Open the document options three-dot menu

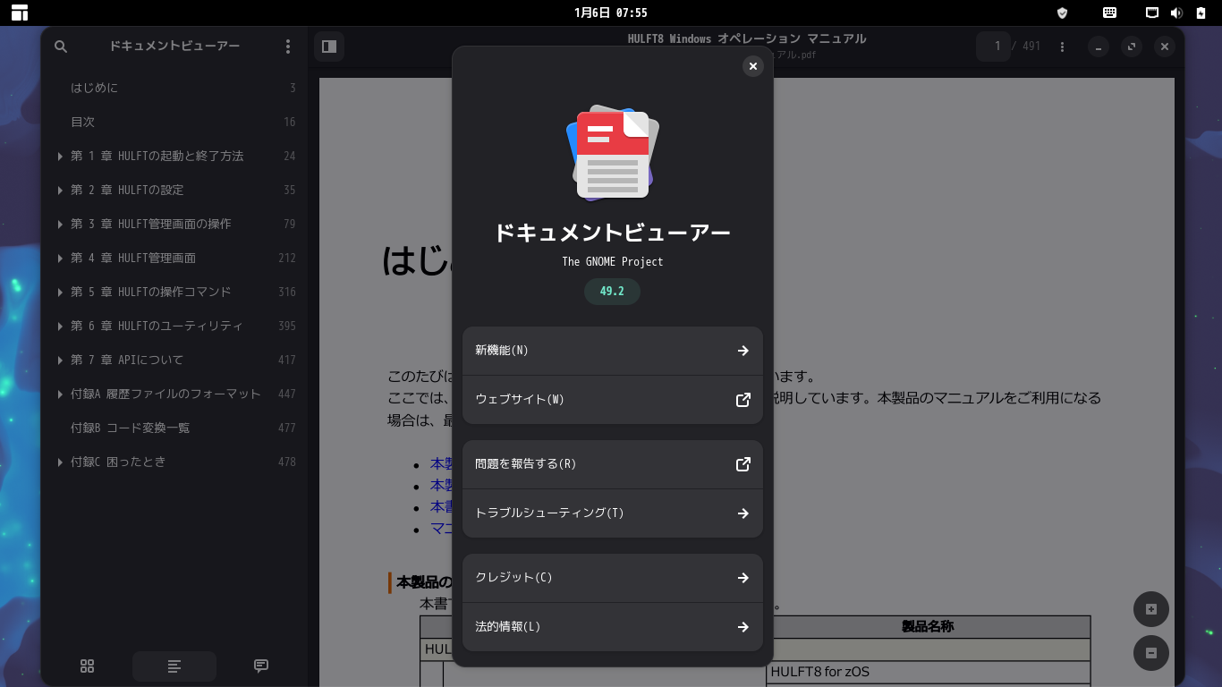point(1062,47)
